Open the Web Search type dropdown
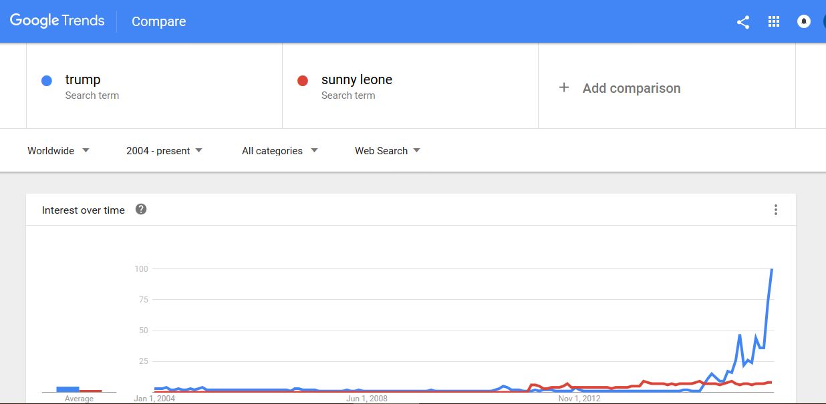 [x=388, y=151]
